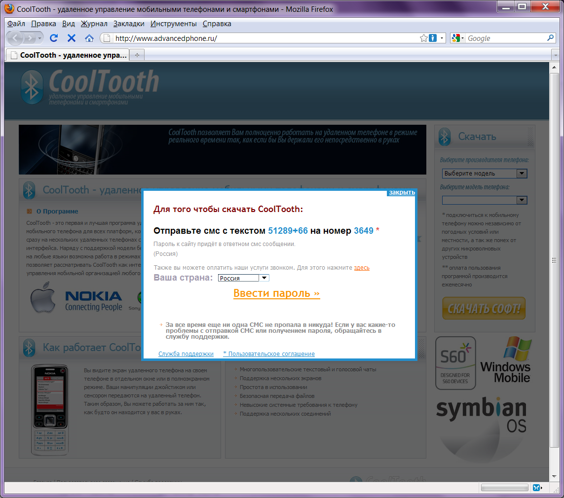Click the О Программе heading
Viewport: 564px width, 498px height.
point(57,211)
